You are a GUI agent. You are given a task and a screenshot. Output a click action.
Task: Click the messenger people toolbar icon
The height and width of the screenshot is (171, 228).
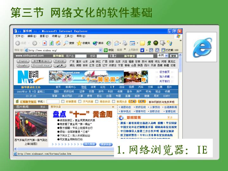[169, 43]
